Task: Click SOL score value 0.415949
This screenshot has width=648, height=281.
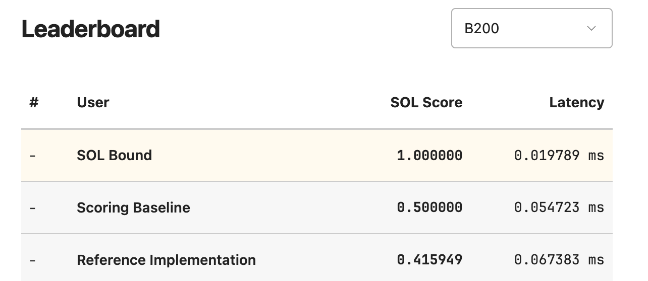Action: (x=429, y=260)
